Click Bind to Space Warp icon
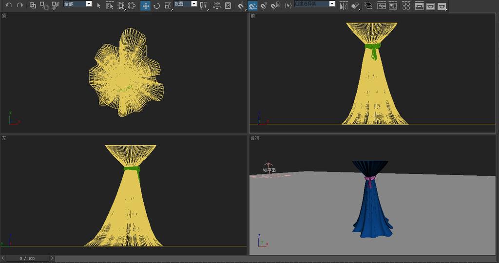This screenshot has width=499, height=263. coord(56,5)
